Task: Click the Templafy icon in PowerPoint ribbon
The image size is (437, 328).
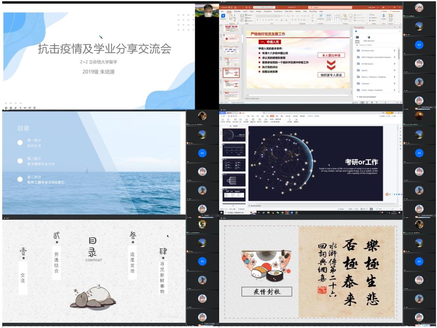Action: point(223,17)
